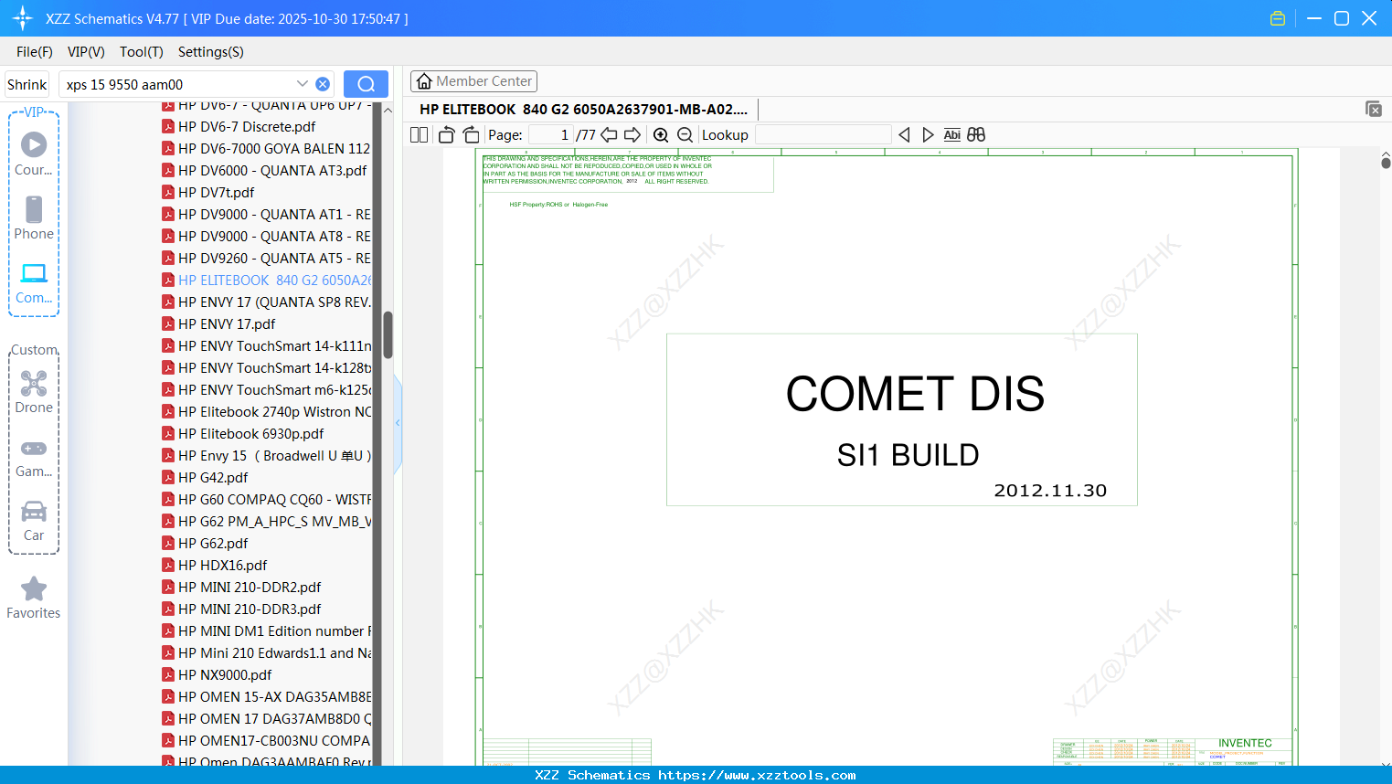Image resolution: width=1392 pixels, height=784 pixels.
Task: Select the HP ELITEBOOK 840 G2 file
Action: pyautogui.click(x=266, y=281)
